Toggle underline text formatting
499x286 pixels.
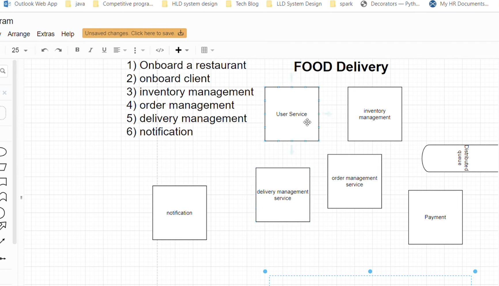point(104,50)
